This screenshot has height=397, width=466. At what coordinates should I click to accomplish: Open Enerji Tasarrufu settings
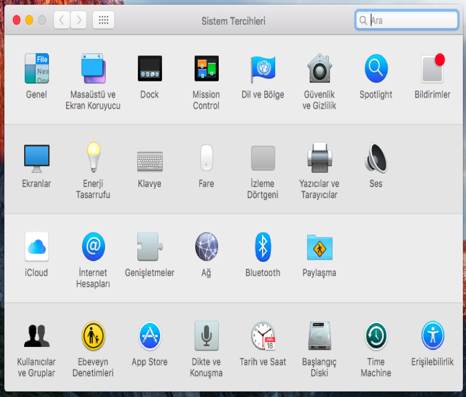point(93,158)
